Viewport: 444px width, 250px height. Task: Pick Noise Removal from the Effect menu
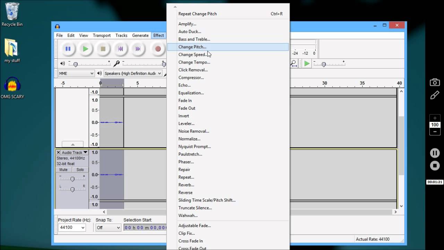[228, 131]
